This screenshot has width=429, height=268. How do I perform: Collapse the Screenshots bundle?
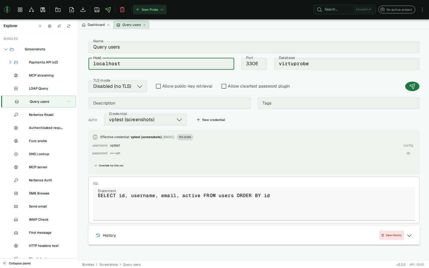coord(6,49)
